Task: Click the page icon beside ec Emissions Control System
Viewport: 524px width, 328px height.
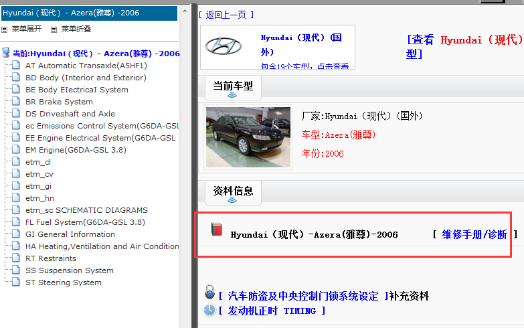Action: point(15,125)
